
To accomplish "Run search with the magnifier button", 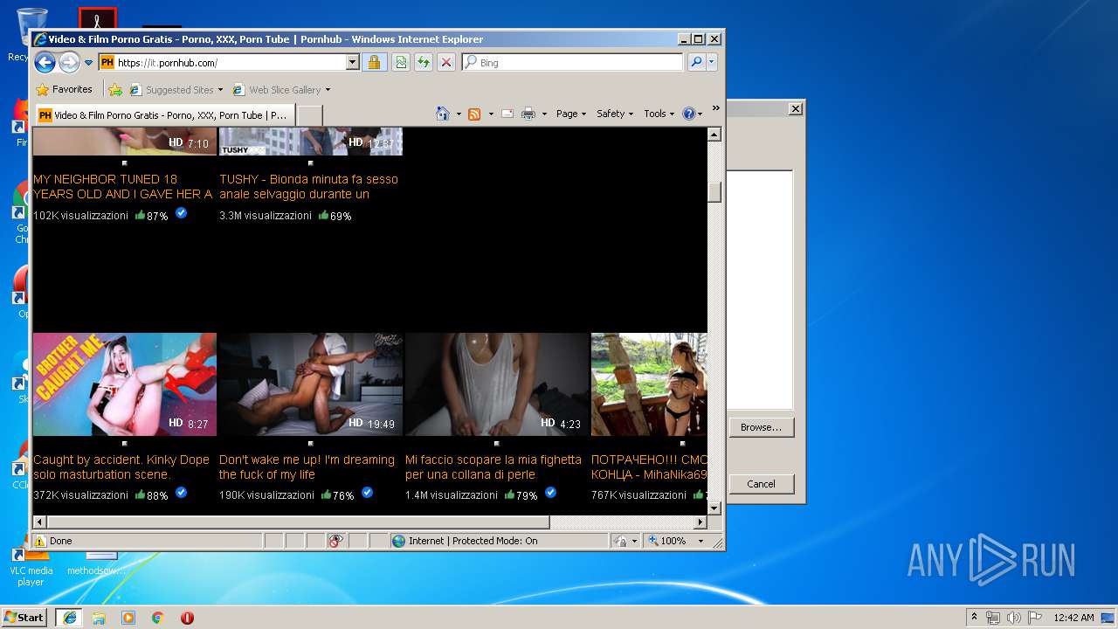I will [x=696, y=63].
